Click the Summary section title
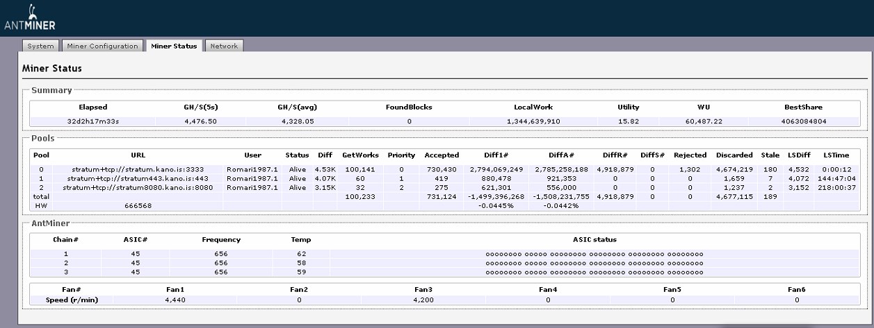 51,90
